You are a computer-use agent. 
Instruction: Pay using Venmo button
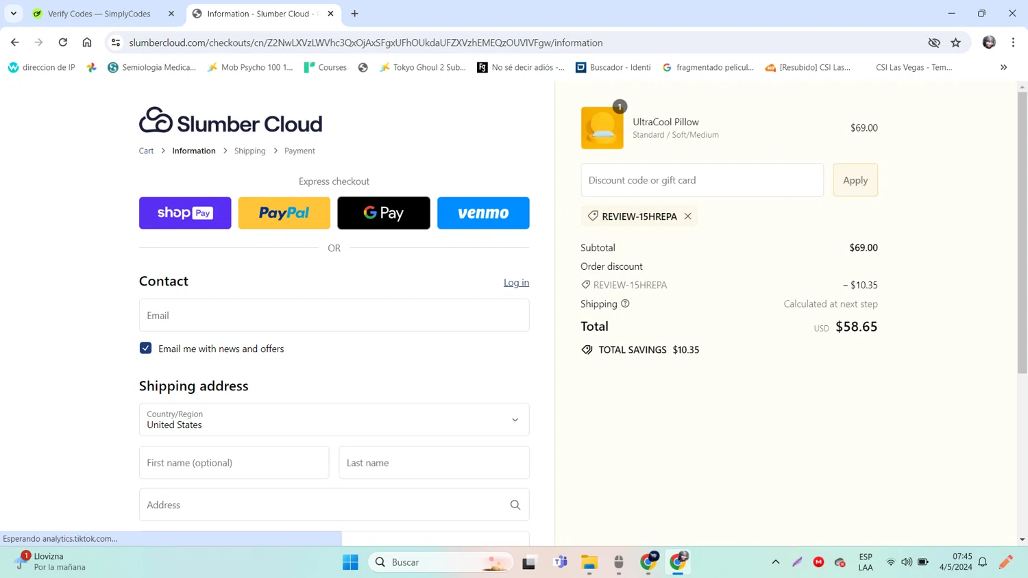pyautogui.click(x=483, y=213)
